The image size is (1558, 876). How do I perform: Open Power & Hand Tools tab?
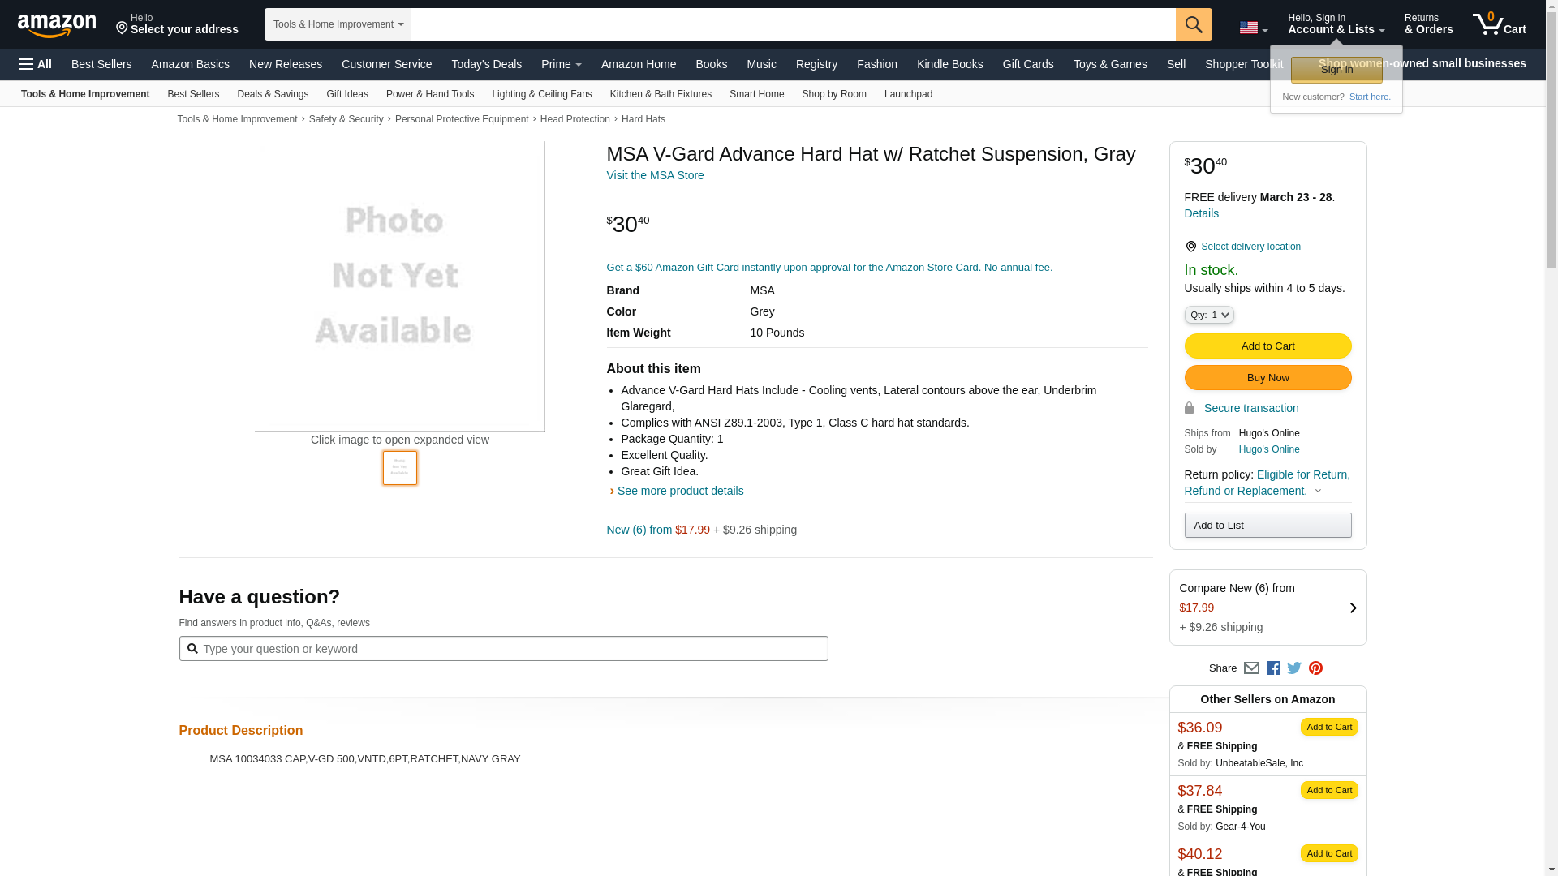point(429,94)
